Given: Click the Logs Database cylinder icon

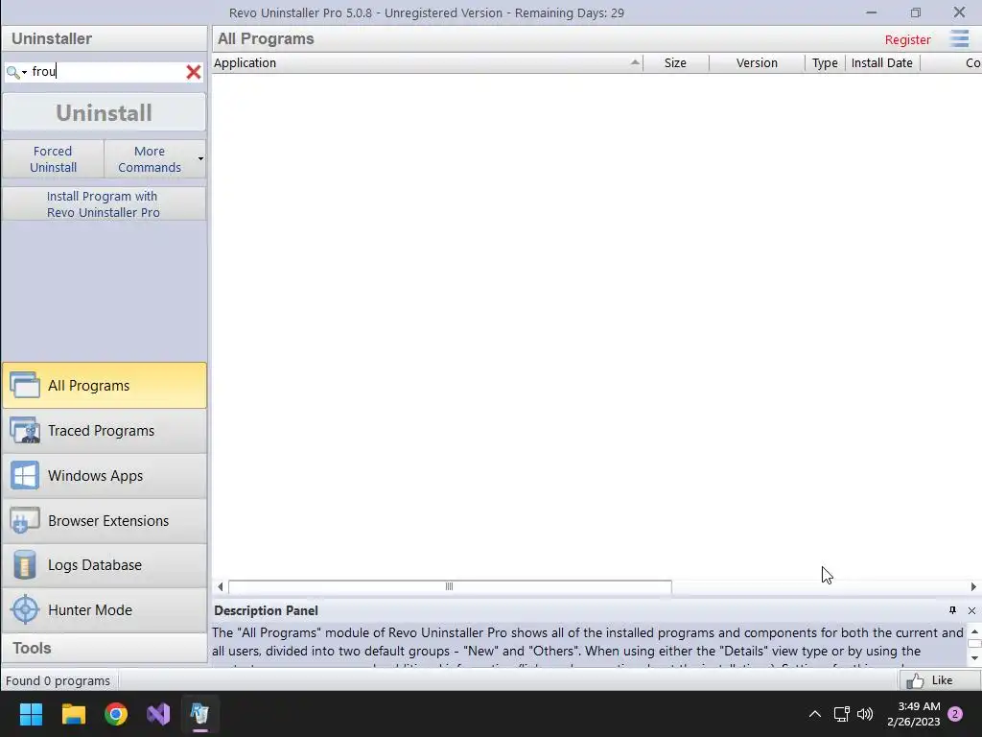Looking at the screenshot, I should [25, 564].
